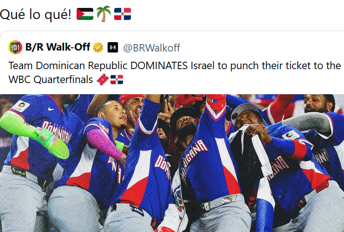The height and width of the screenshot is (232, 344).
Task: Click the Dominican flag beside the ticket emoji
Action: click(117, 79)
